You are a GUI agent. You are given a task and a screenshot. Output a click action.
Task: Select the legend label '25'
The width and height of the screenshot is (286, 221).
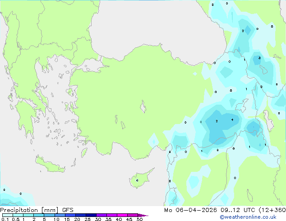pyautogui.click(x=88, y=219)
